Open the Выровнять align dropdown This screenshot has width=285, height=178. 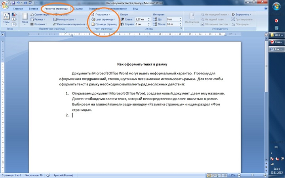(241, 15)
